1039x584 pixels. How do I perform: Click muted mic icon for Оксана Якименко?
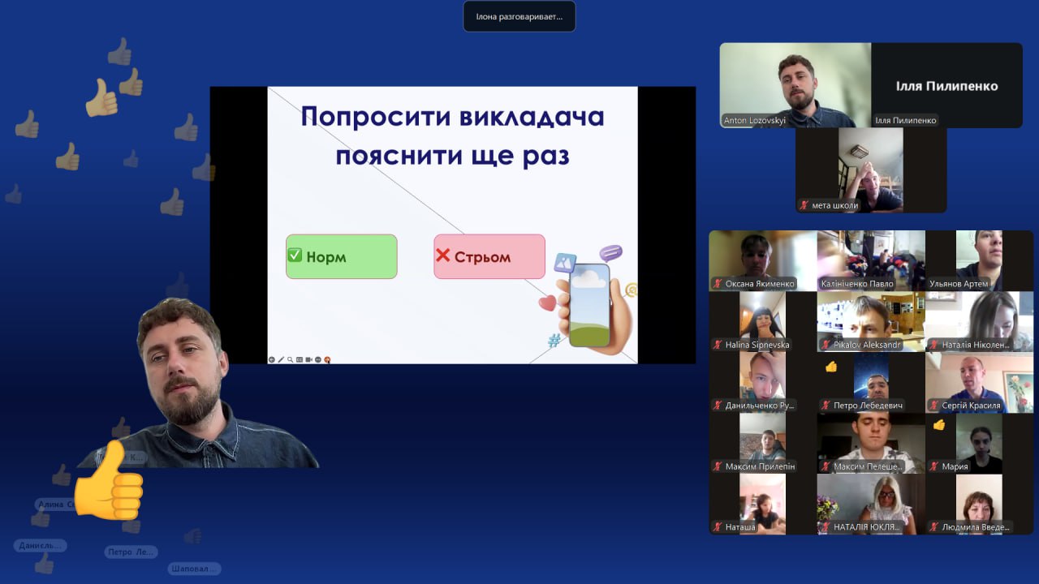pyautogui.click(x=718, y=284)
